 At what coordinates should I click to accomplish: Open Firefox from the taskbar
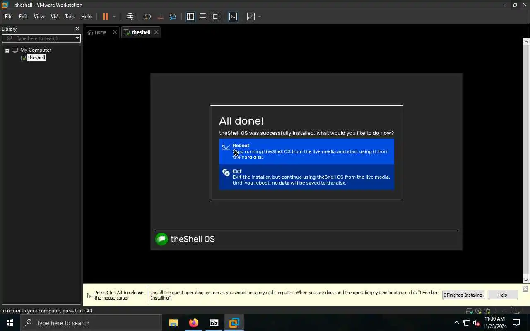tap(193, 323)
